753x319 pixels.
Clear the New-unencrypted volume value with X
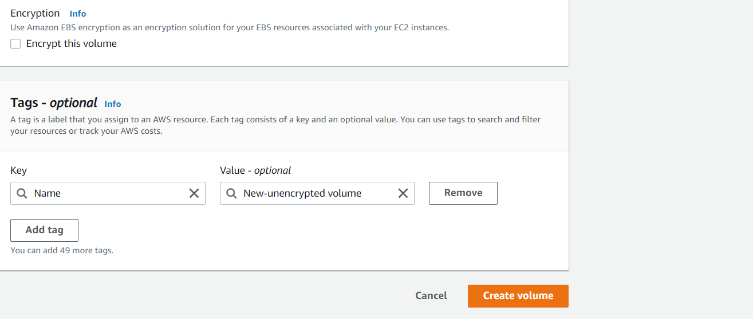coord(403,193)
